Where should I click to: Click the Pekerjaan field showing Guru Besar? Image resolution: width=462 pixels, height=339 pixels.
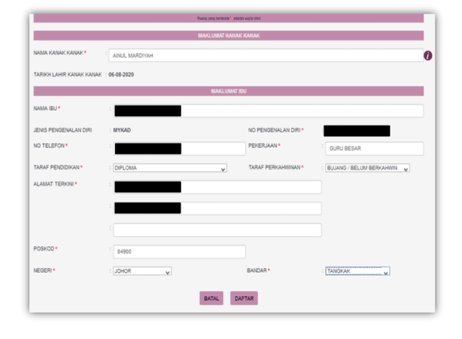pos(373,148)
